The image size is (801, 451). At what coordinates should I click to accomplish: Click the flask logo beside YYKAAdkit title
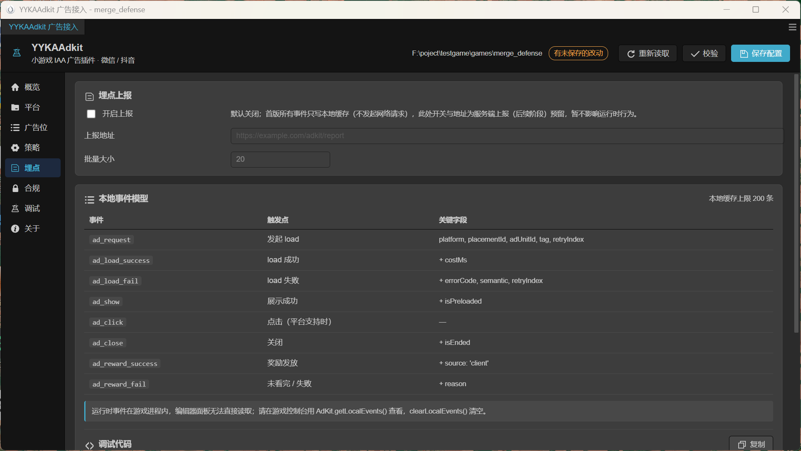(17, 53)
